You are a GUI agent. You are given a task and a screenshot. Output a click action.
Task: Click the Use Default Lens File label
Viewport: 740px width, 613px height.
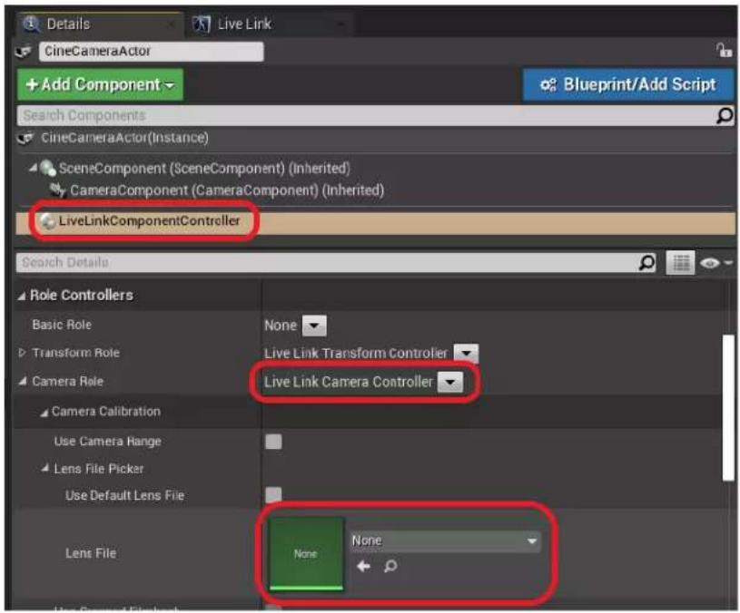coord(124,495)
